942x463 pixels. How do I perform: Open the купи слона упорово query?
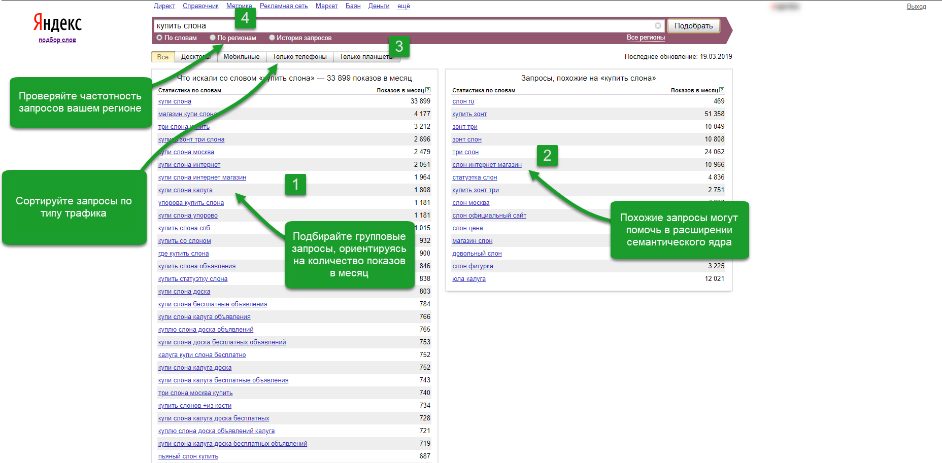[188, 216]
